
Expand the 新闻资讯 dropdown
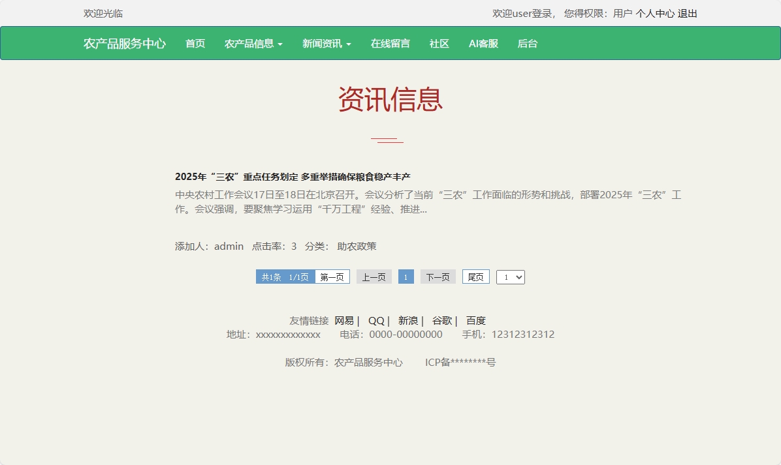coord(327,43)
